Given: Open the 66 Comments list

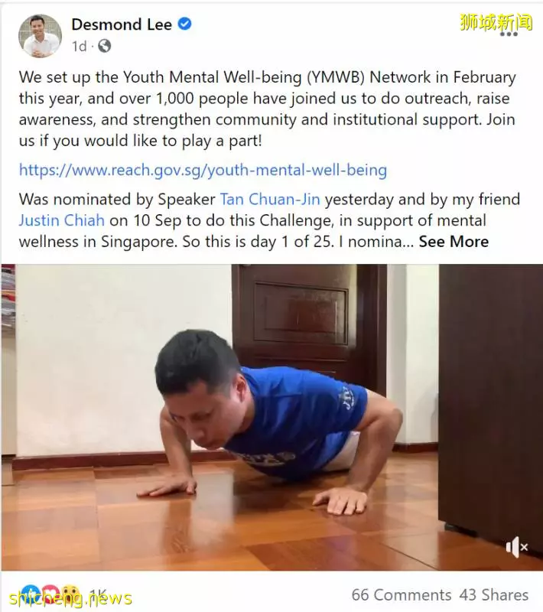Looking at the screenshot, I should click(402, 595).
